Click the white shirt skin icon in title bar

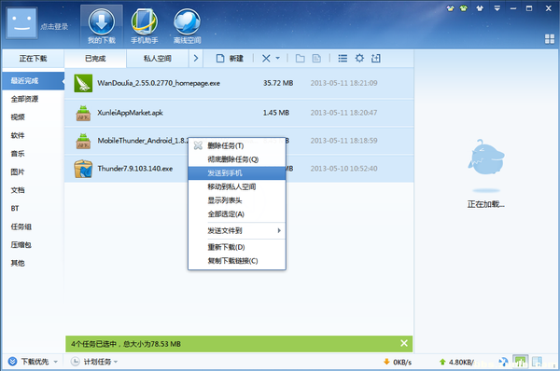[480, 8]
